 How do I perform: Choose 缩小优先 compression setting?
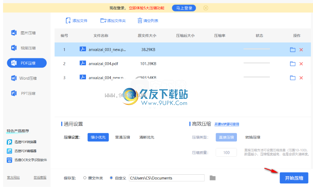(98, 137)
